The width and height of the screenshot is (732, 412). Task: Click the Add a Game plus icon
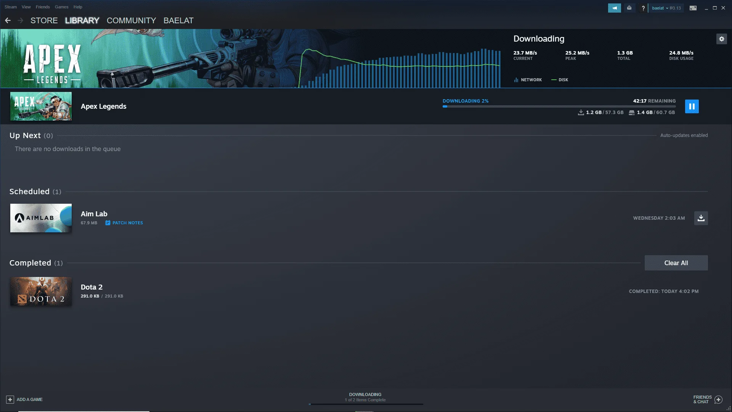pos(10,399)
